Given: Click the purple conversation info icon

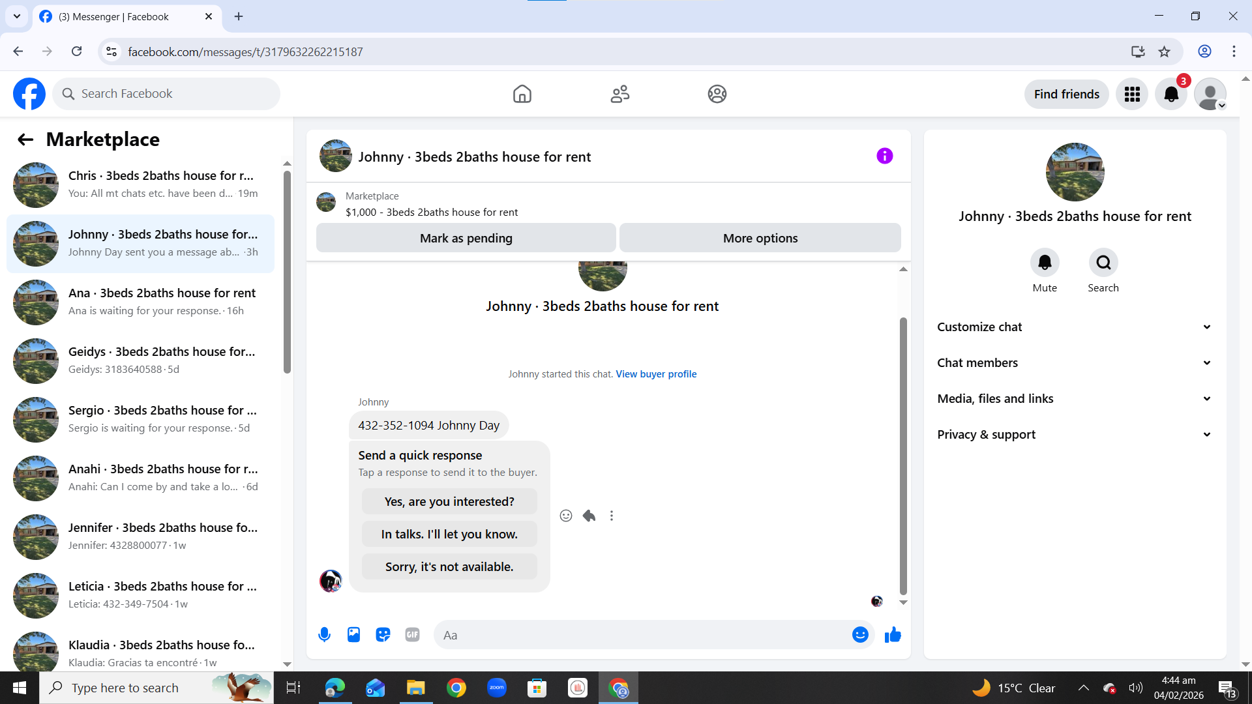Looking at the screenshot, I should tap(884, 156).
